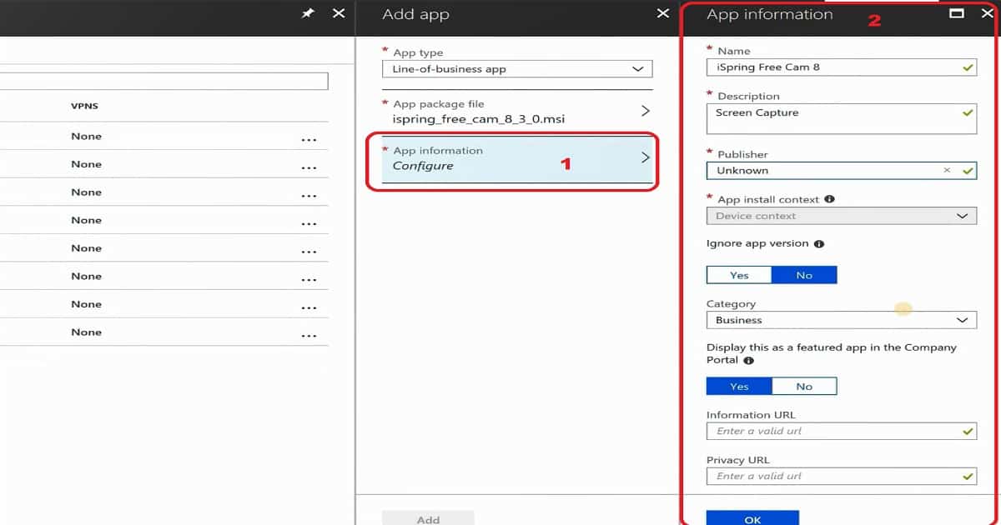
Task: Pin the leftmost blade
Action: (308, 13)
